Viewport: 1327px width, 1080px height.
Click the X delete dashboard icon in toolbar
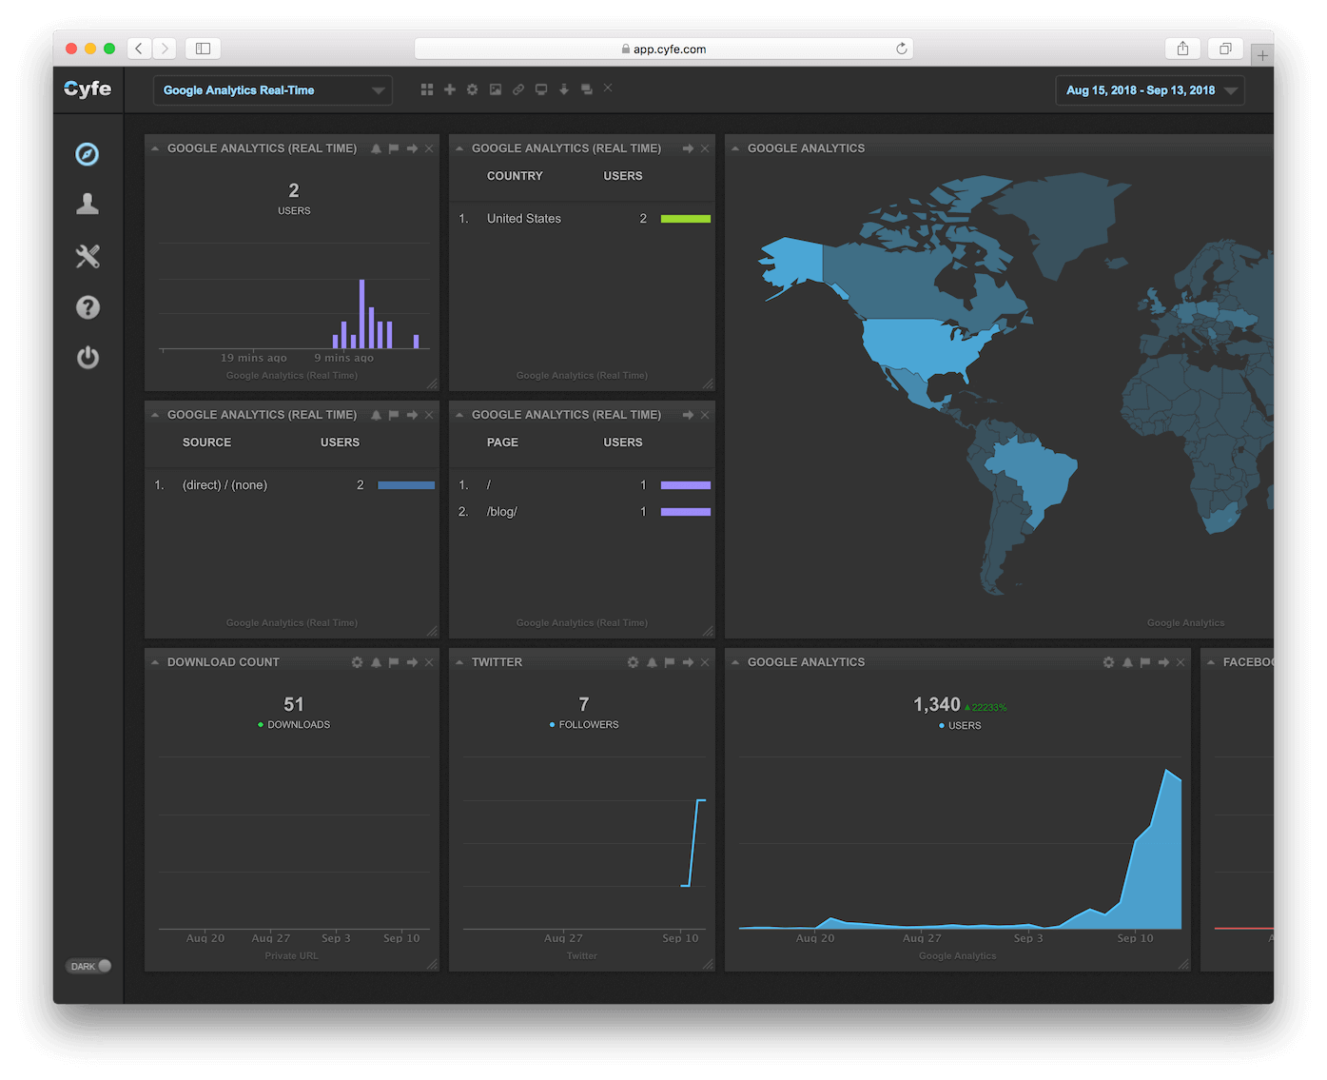(608, 88)
